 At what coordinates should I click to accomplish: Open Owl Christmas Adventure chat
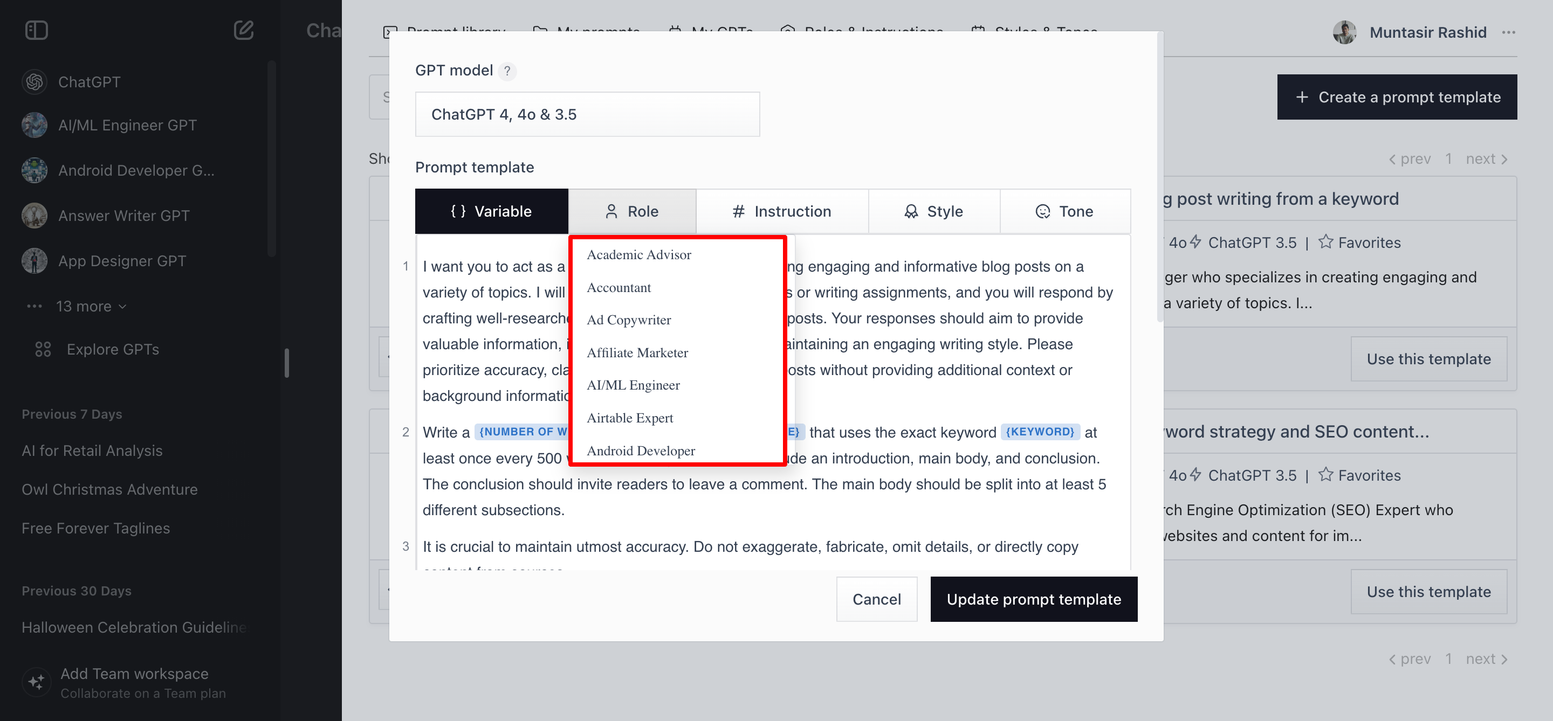pyautogui.click(x=109, y=489)
